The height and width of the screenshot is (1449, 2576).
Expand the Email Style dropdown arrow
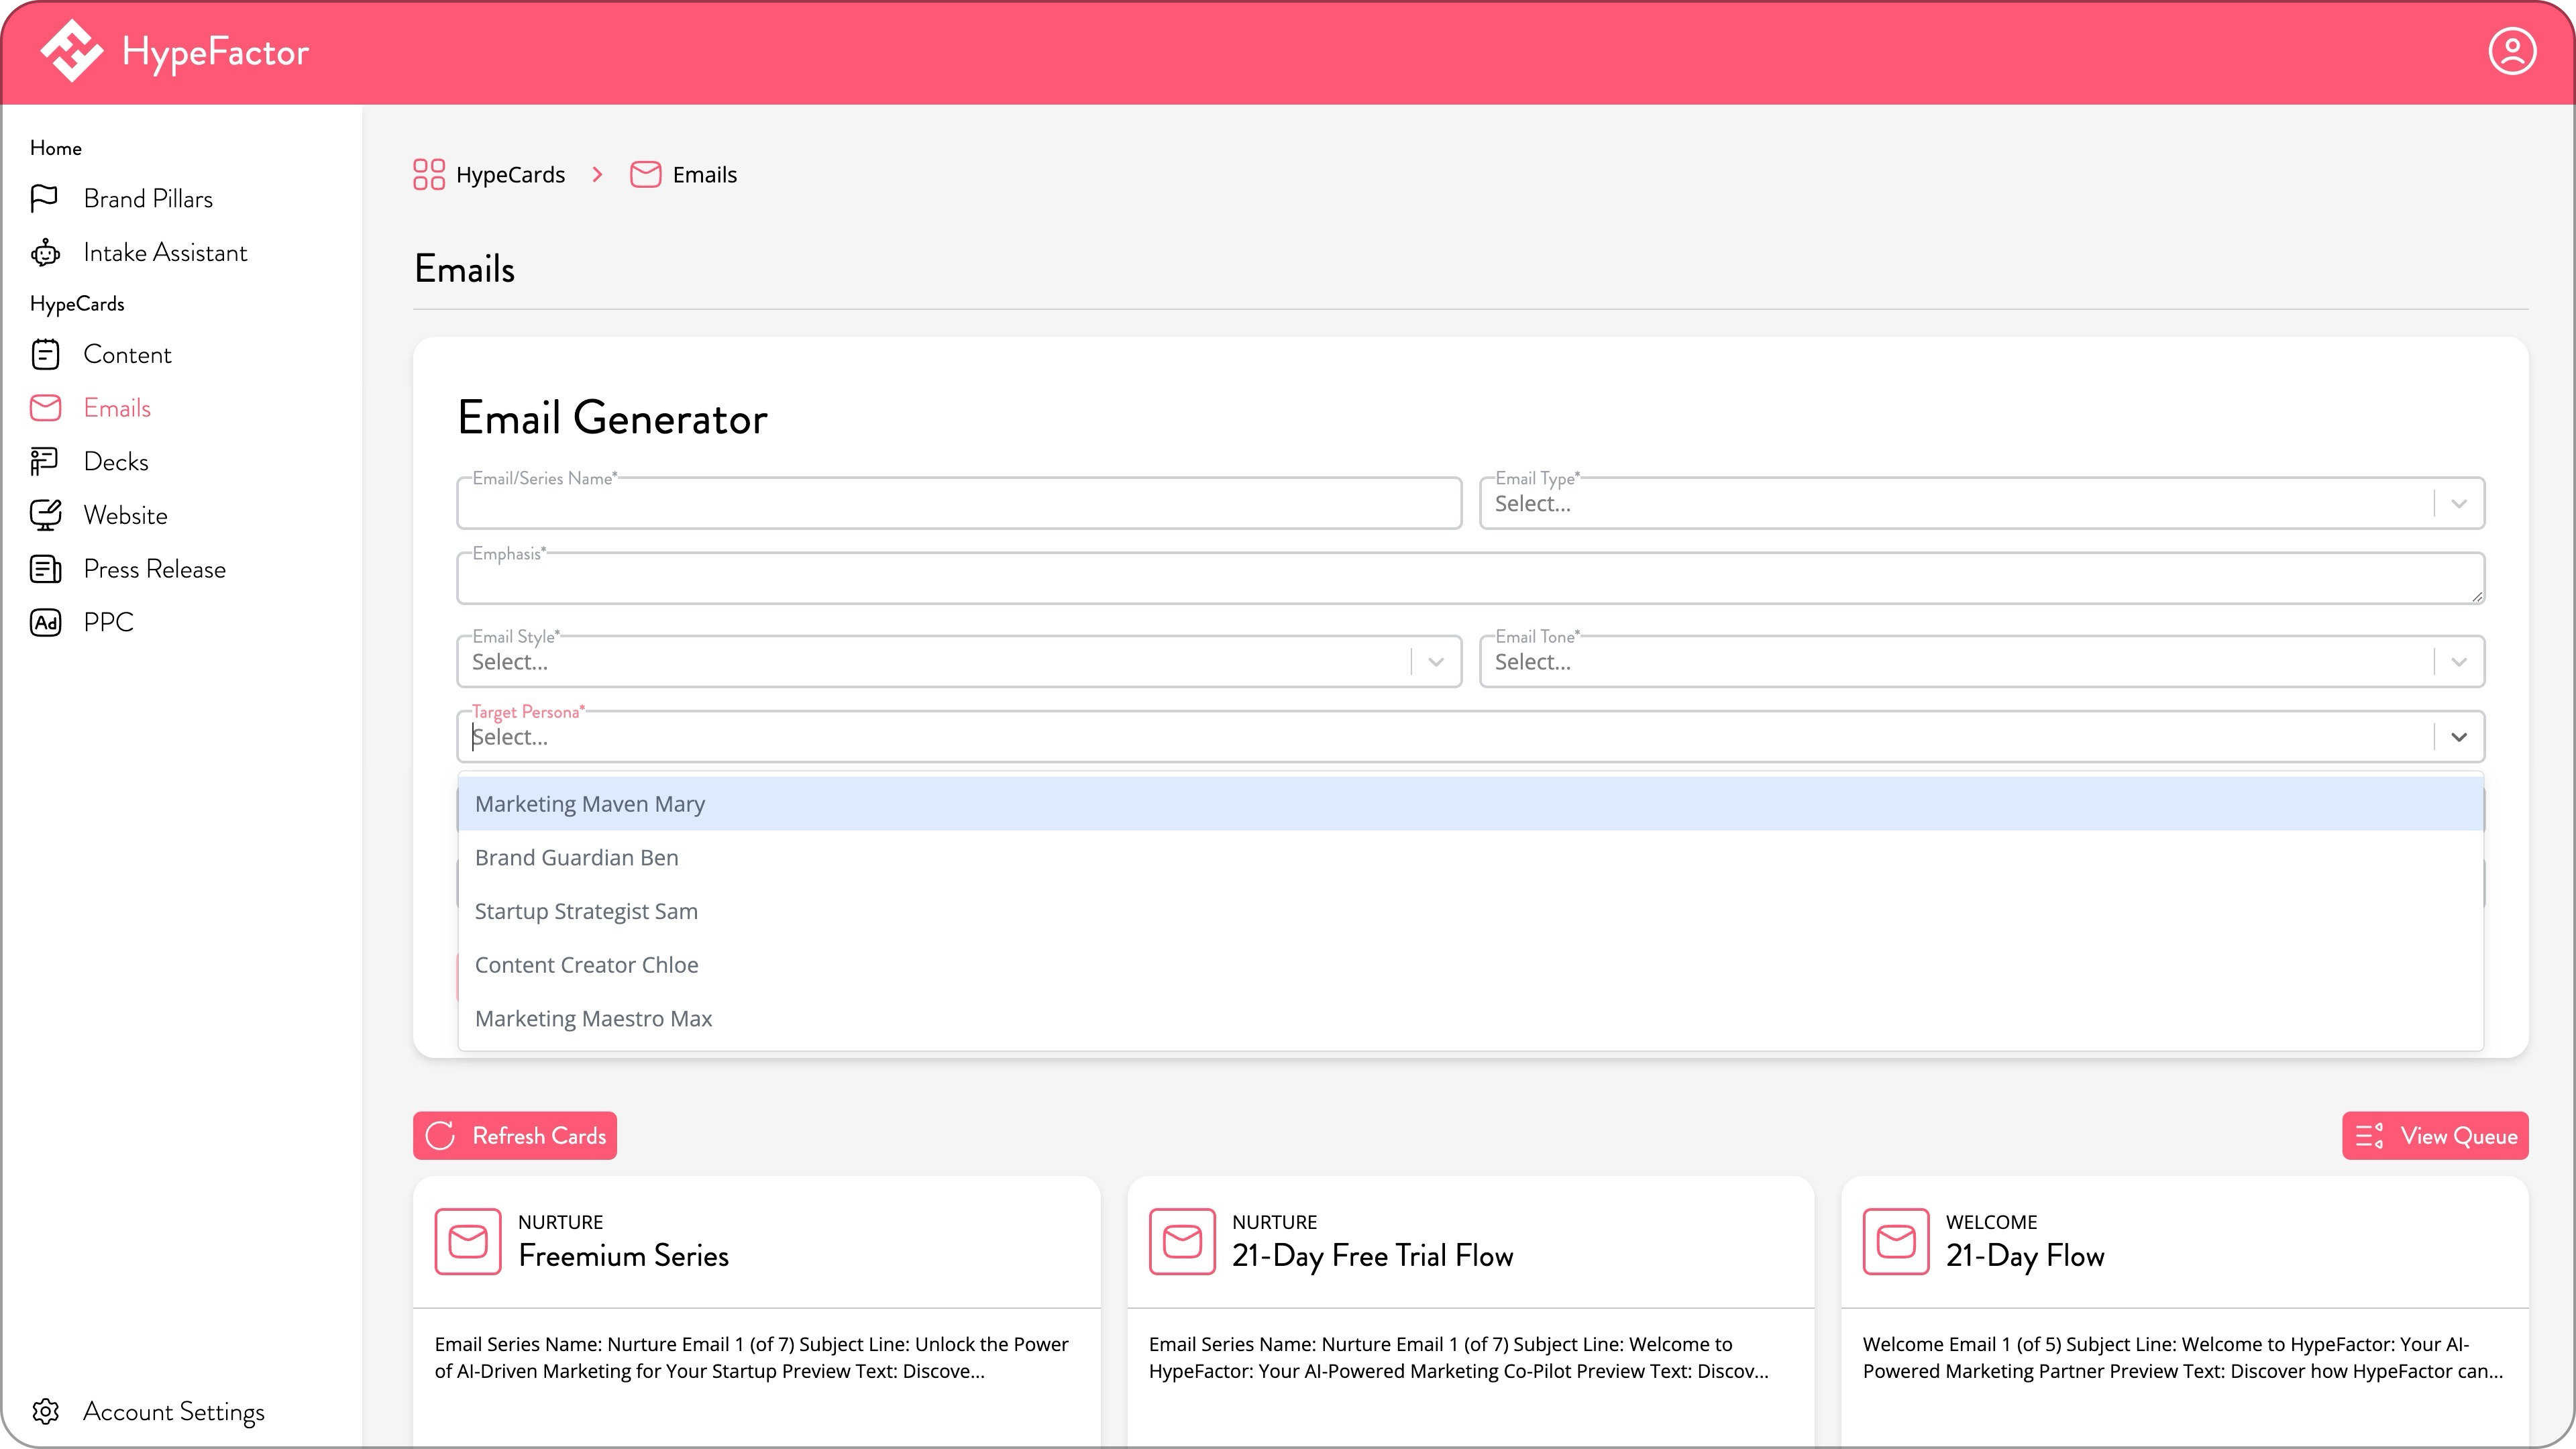pyautogui.click(x=1435, y=662)
